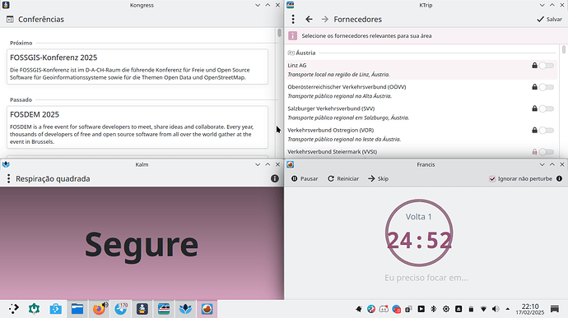Click lock icon for Oberösterreichischer Verkehrsverbund
This screenshot has height=318, width=568.
click(534, 87)
